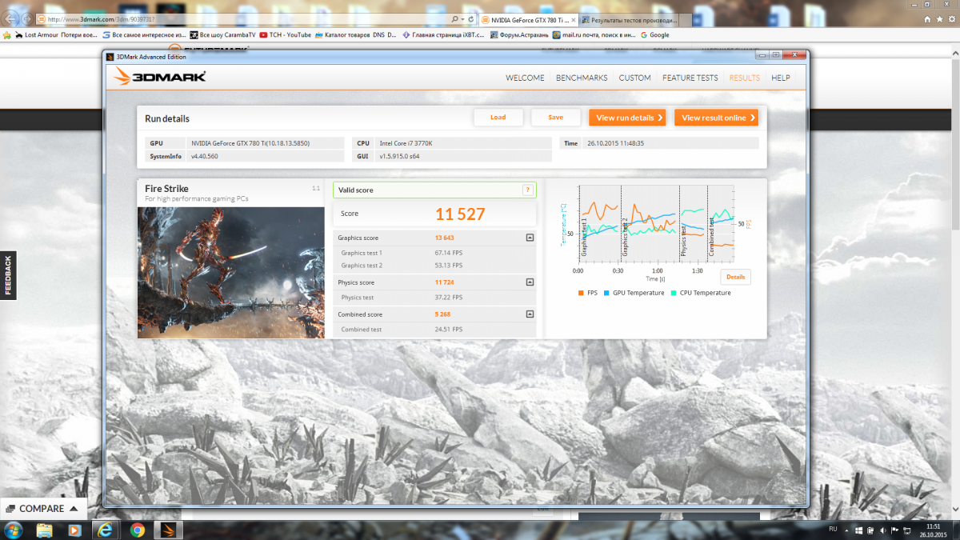Open the media player taskbar icon
This screenshot has height=540, width=960.
coord(74,530)
